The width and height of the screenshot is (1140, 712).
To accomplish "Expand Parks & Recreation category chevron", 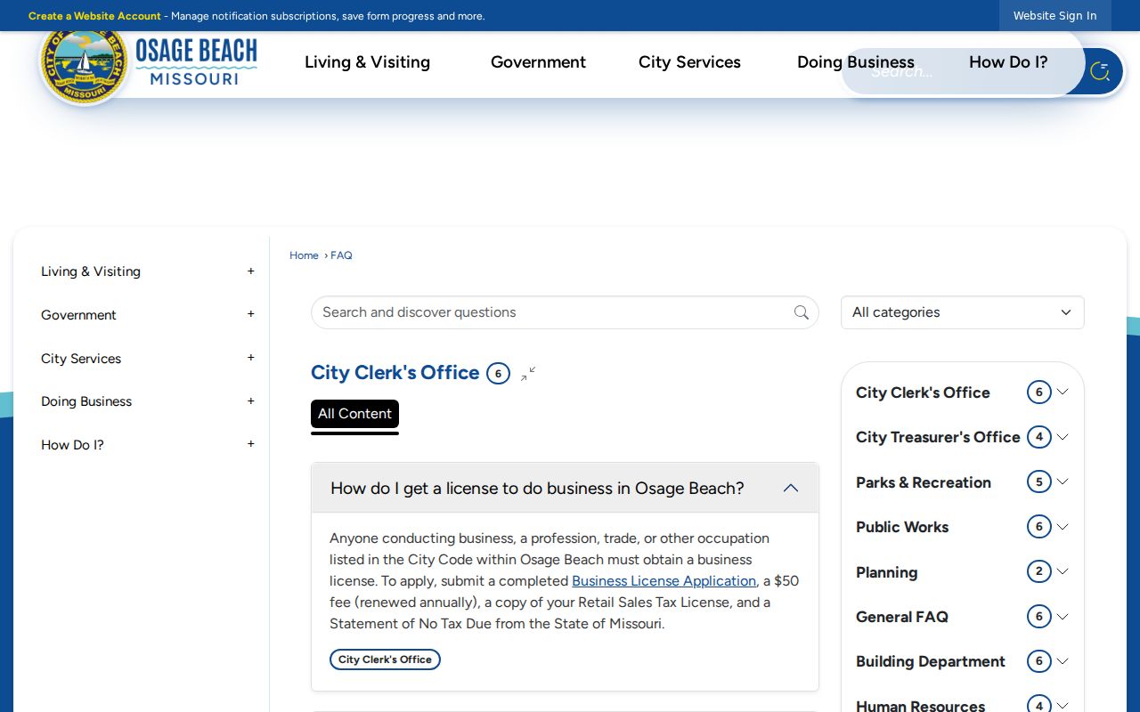I will click(x=1063, y=481).
